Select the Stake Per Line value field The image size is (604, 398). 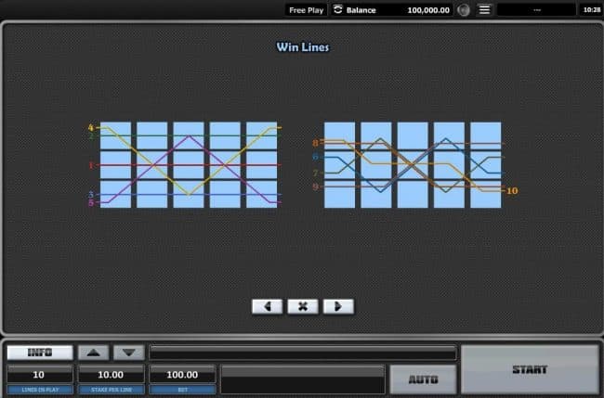[111, 373]
